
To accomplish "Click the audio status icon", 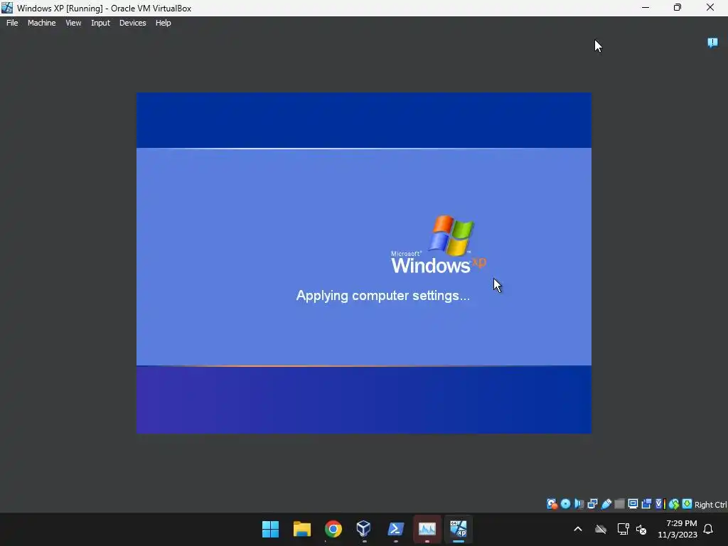I will tap(579, 504).
